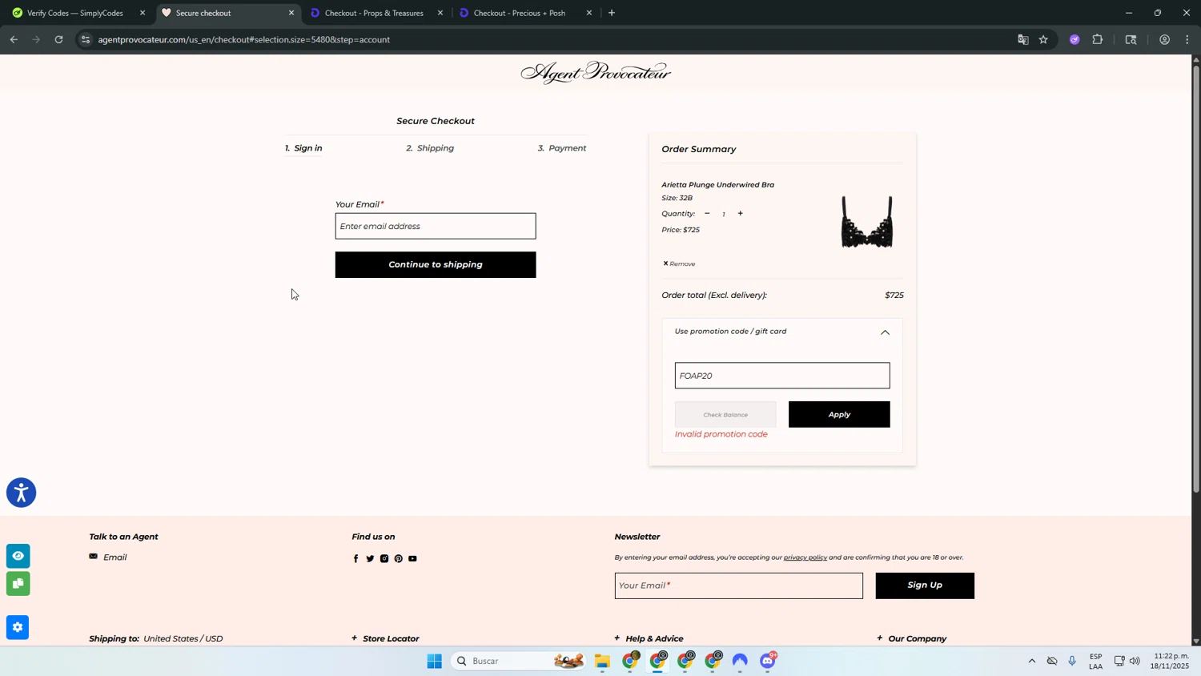The image size is (1201, 676).
Task: Click the bra product thumbnail
Action: point(866,222)
